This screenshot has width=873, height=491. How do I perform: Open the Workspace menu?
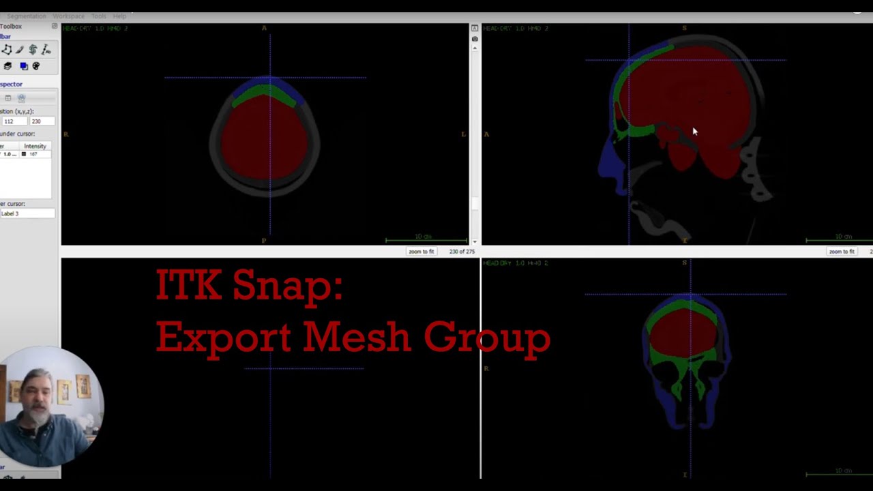click(68, 16)
